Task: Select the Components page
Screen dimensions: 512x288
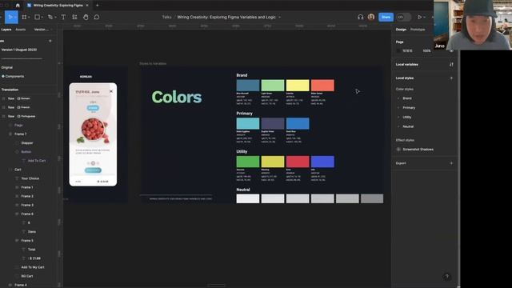Action: click(x=14, y=77)
